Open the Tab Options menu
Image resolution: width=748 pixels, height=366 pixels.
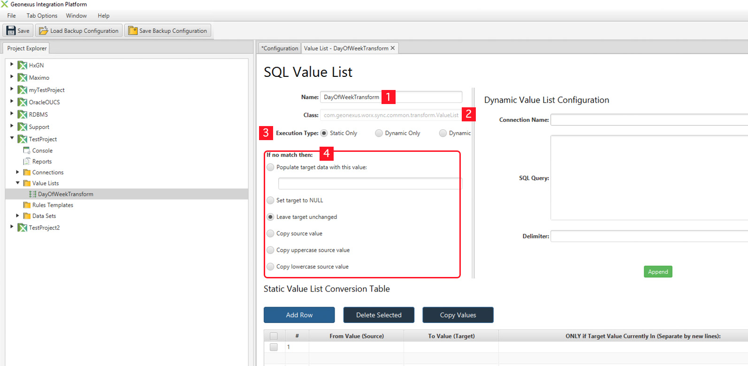pyautogui.click(x=42, y=16)
